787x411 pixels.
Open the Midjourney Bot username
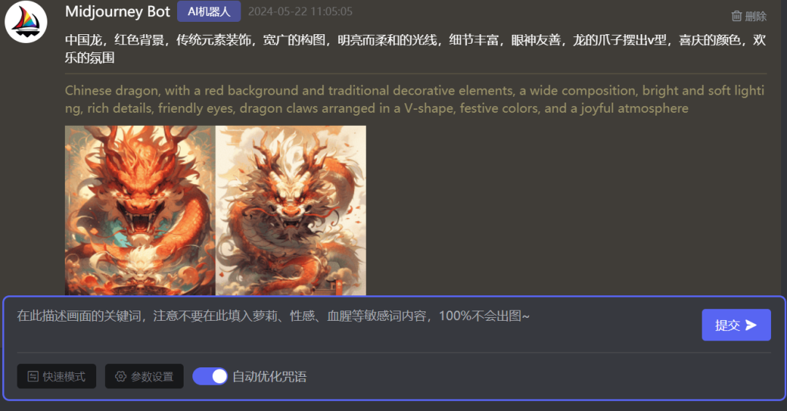[117, 12]
